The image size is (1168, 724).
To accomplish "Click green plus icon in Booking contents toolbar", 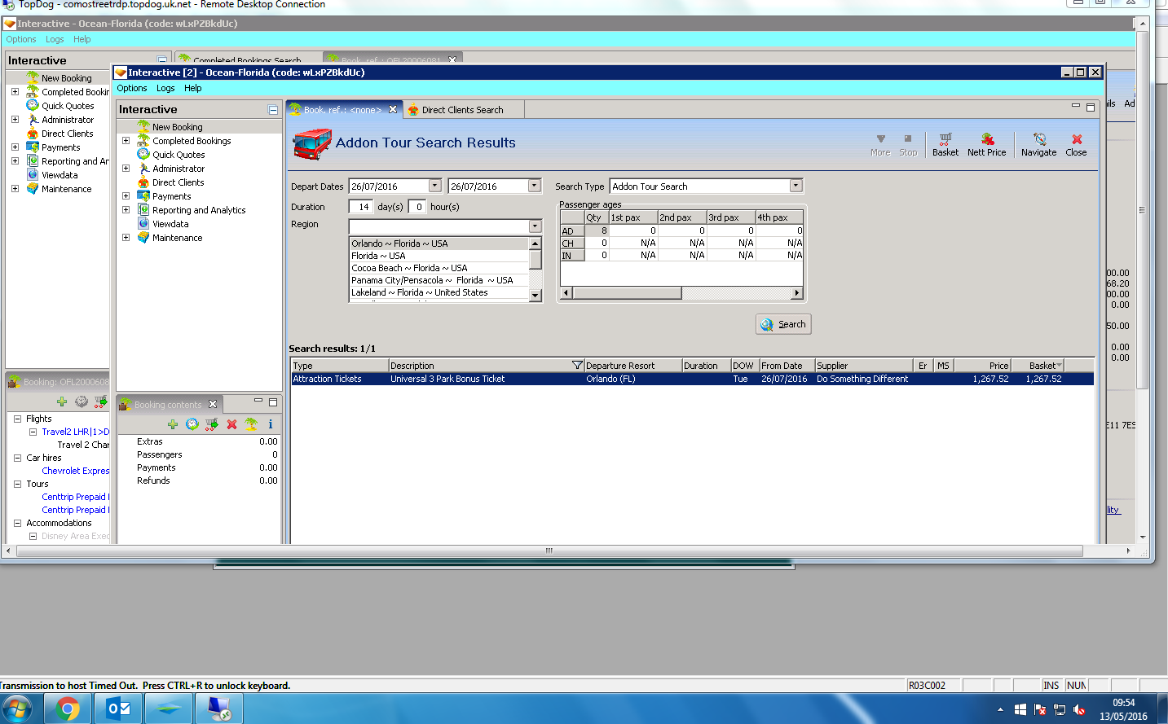I will coord(173,424).
